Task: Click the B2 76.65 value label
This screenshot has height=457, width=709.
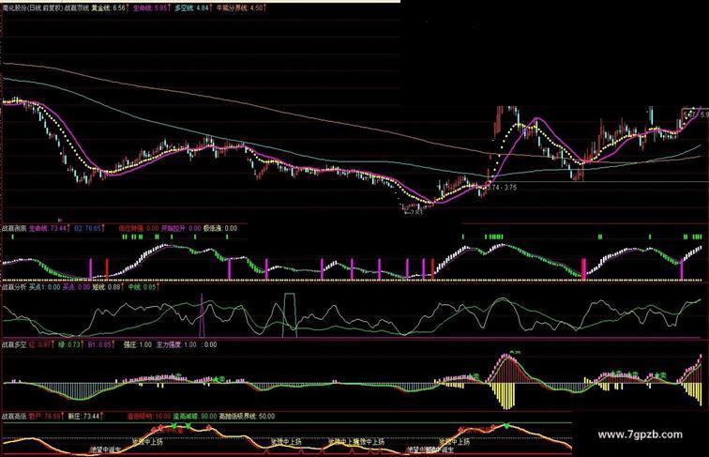Action: click(89, 229)
